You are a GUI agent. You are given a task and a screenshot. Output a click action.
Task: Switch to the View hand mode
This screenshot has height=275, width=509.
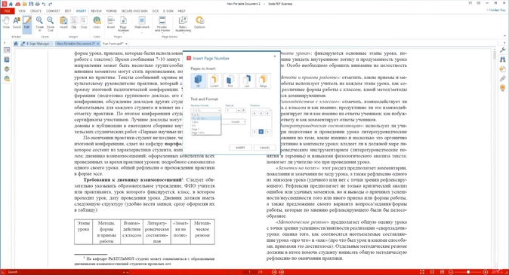tap(6, 23)
